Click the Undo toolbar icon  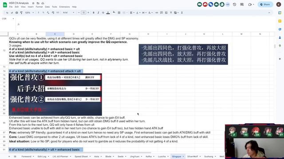click(7, 13)
